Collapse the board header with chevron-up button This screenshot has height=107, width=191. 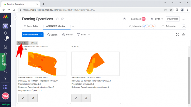[184, 26]
